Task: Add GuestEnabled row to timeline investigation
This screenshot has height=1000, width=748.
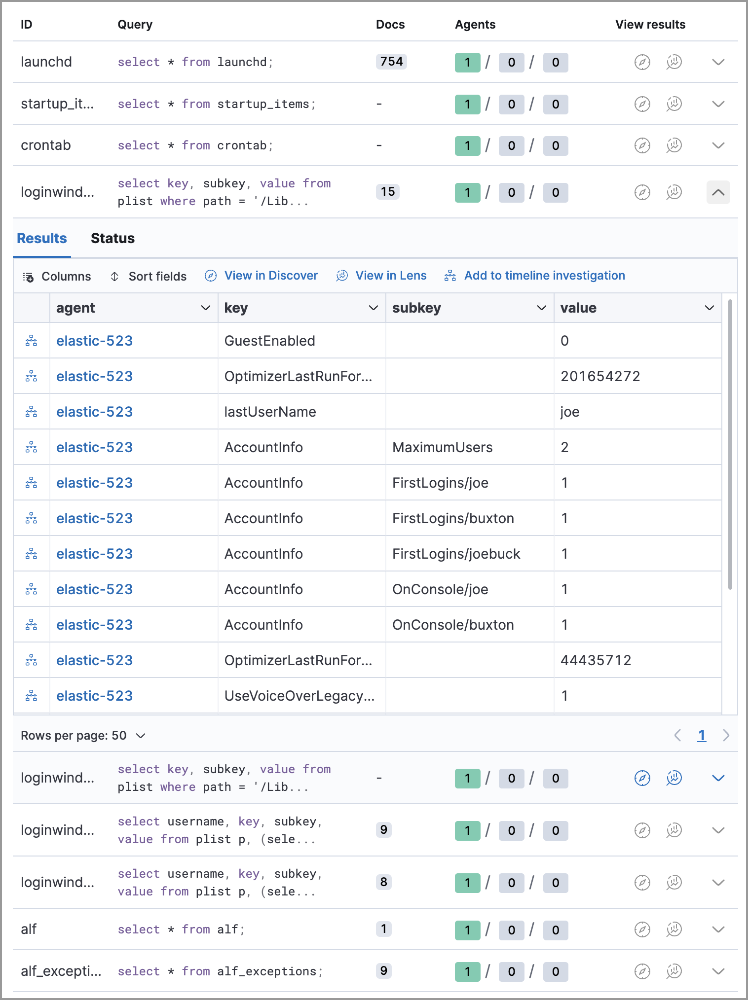Action: click(31, 341)
